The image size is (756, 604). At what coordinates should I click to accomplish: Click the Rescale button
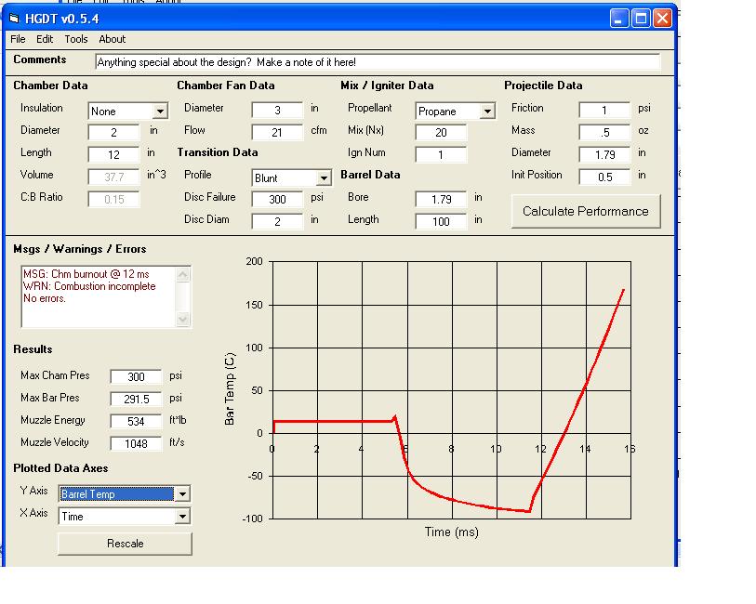pyautogui.click(x=125, y=544)
